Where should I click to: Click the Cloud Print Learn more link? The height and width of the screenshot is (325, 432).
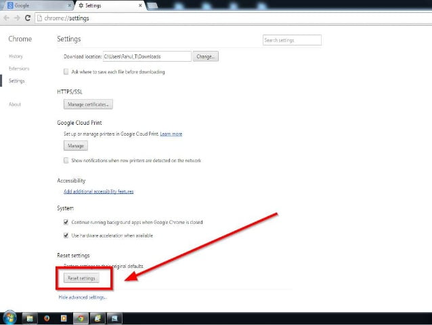pyautogui.click(x=171, y=134)
